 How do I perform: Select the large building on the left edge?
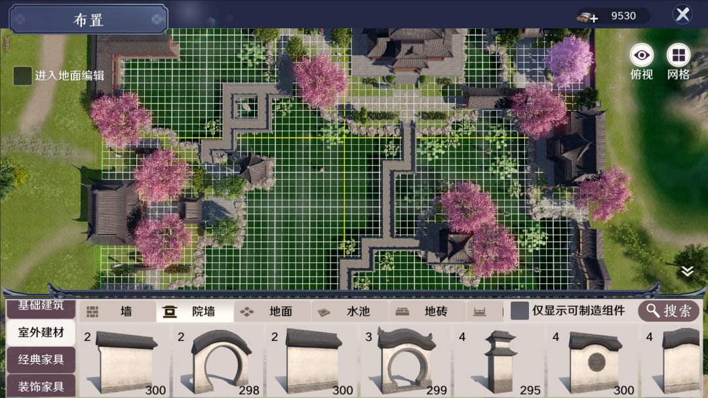point(111,212)
